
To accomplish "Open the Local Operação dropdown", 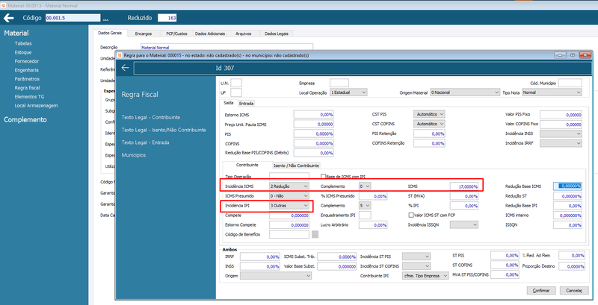I will tap(348, 92).
